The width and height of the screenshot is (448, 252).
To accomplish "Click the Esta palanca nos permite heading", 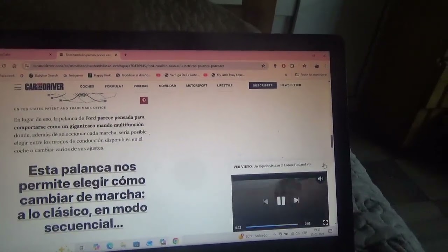I will [x=82, y=197].
